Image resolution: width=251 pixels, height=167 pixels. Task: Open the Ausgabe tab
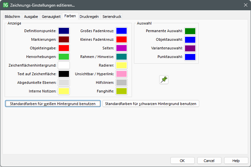[x=31, y=17]
